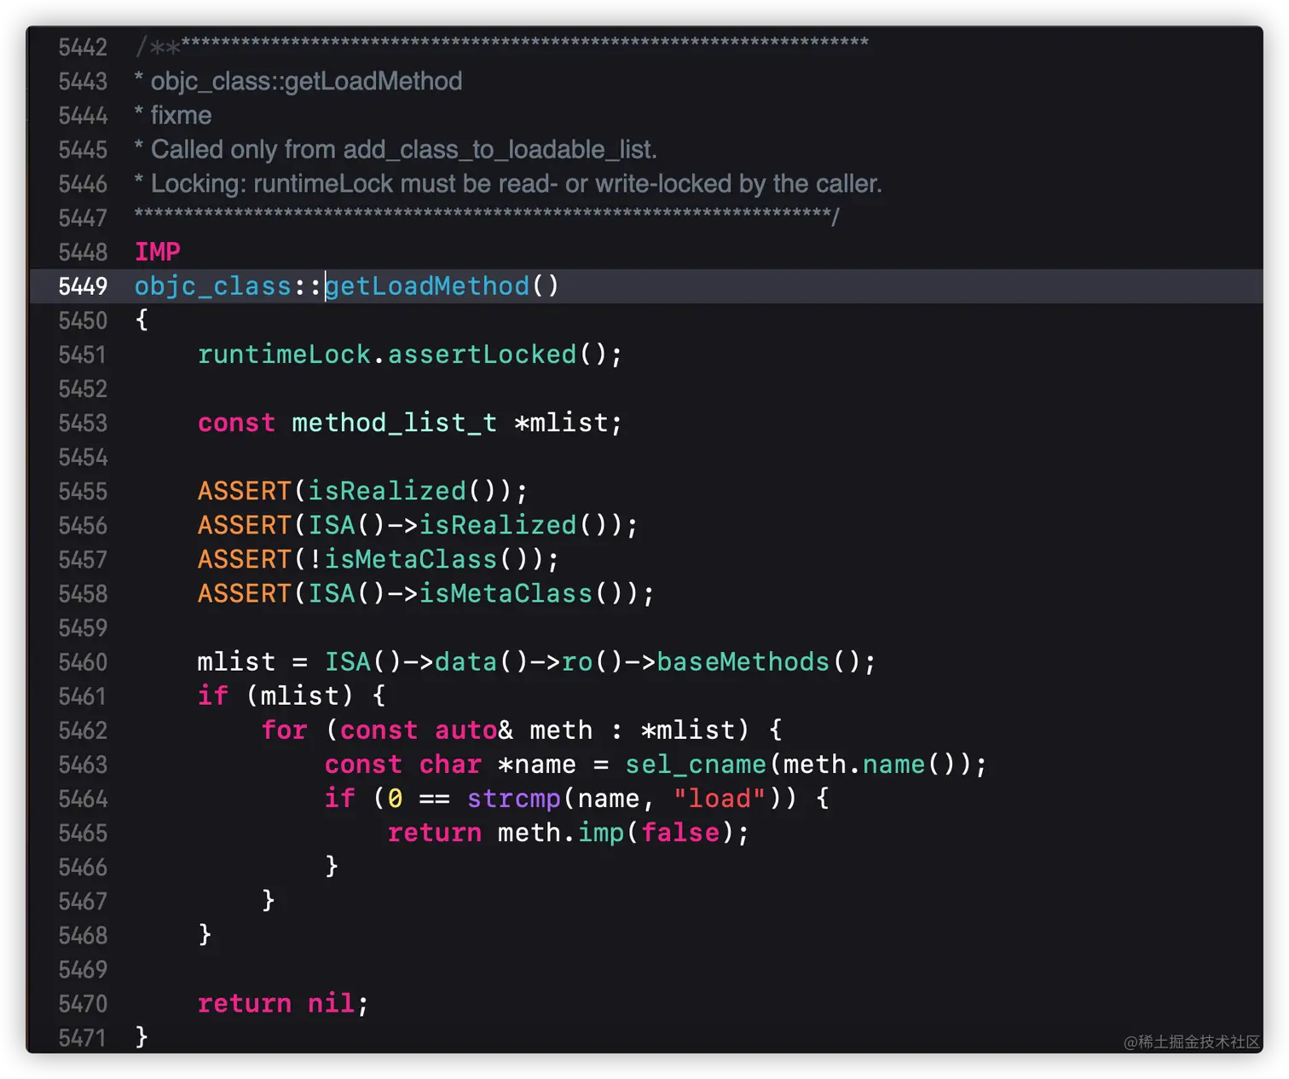The width and height of the screenshot is (1289, 1079).
Task: Click 'baseMethods' on line 5460
Action: click(743, 662)
